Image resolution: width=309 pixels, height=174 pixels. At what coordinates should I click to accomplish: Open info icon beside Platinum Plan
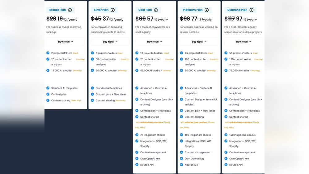pyautogui.click(x=206, y=10)
